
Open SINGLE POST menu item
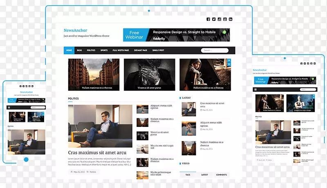coord(158,50)
